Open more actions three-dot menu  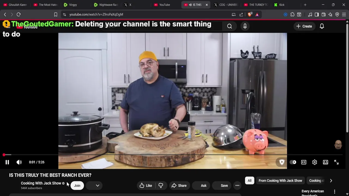click(x=237, y=186)
